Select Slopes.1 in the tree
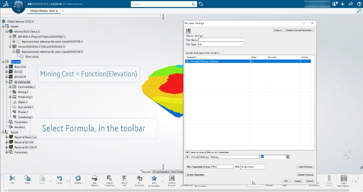 coord(23,102)
